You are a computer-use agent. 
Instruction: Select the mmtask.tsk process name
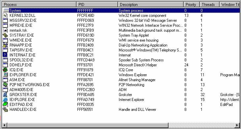(18, 30)
